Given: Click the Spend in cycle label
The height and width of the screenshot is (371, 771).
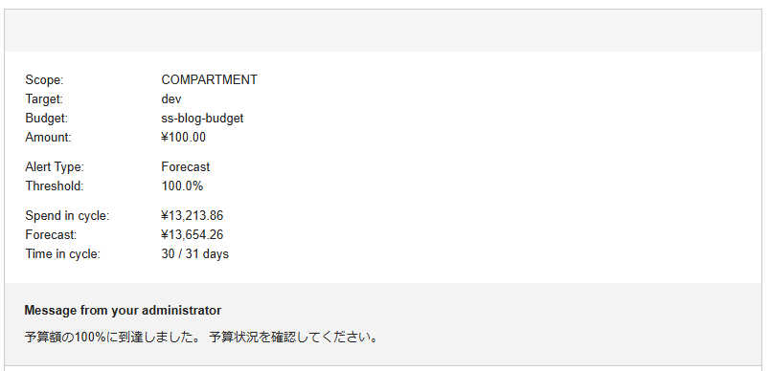Looking at the screenshot, I should click(67, 215).
